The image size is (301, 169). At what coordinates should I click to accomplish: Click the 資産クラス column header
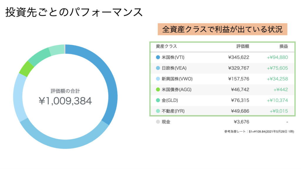[x=166, y=46]
